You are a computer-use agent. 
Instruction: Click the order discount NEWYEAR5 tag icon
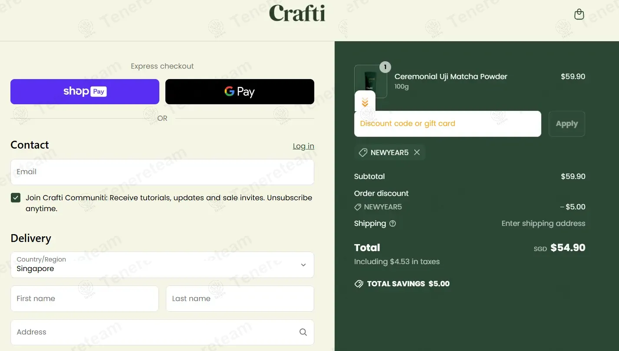358,207
